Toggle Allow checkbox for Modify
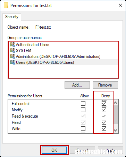This screenshot has height=157, width=126. tap(83, 110)
